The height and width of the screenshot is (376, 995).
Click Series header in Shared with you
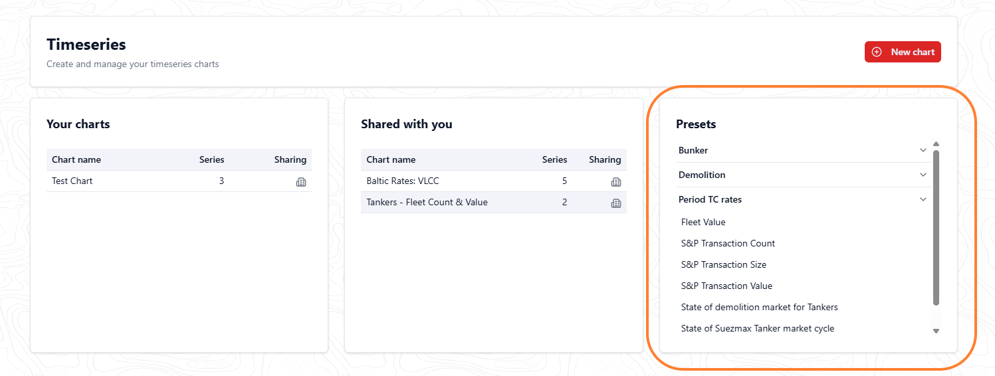(554, 159)
